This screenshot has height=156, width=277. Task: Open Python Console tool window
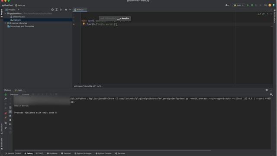[103, 153]
